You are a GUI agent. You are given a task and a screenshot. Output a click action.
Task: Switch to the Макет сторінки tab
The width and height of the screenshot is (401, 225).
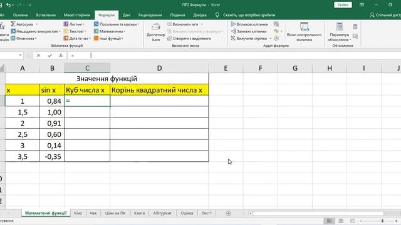point(77,15)
